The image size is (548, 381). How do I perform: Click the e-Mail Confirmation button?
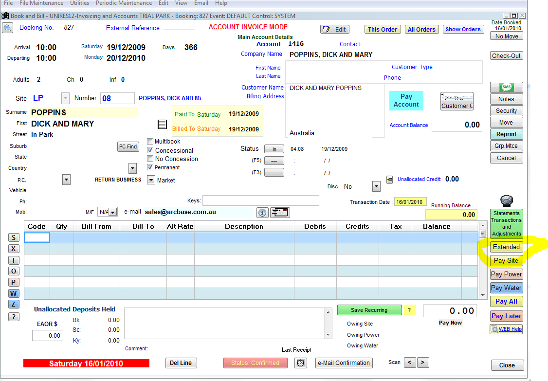(x=344, y=363)
